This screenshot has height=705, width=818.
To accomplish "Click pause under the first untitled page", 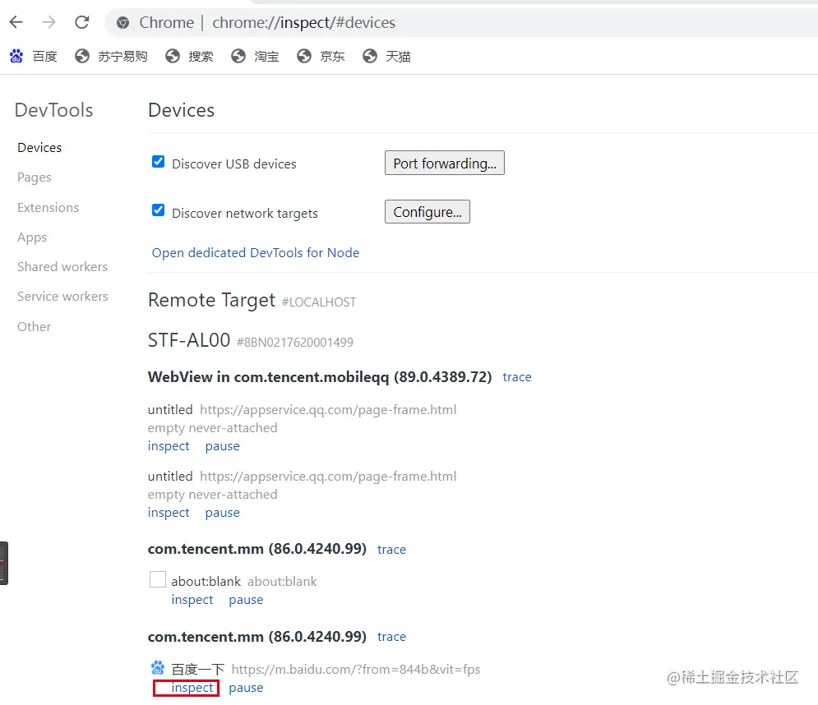I will click(222, 446).
